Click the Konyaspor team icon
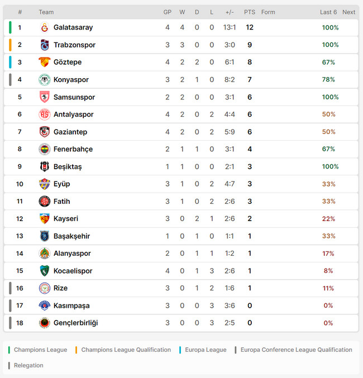Screen dimensions: 363x378 point(45,80)
